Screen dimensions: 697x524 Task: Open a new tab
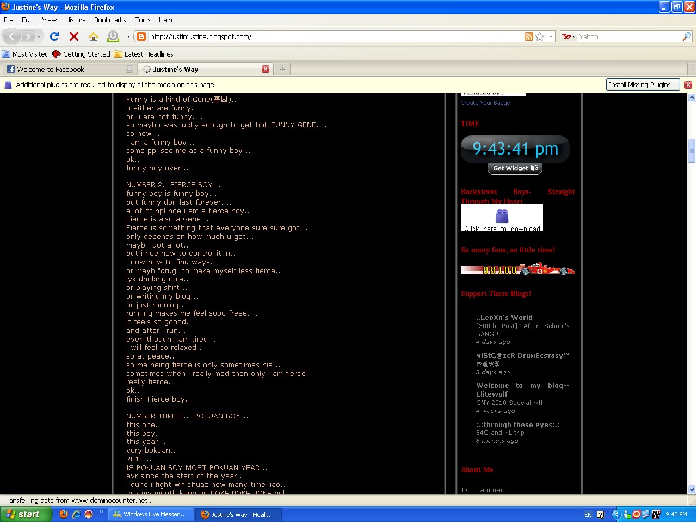pyautogui.click(x=282, y=69)
